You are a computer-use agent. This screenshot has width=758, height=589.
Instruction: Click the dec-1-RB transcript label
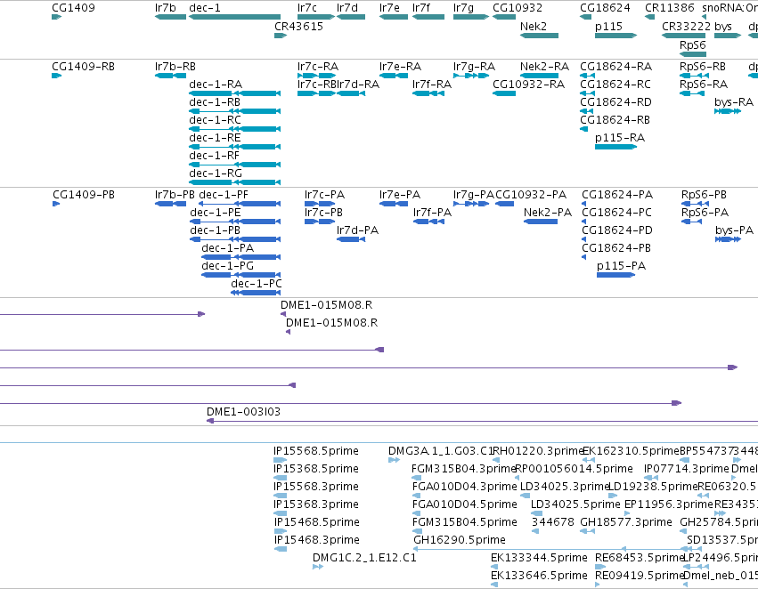[215, 102]
